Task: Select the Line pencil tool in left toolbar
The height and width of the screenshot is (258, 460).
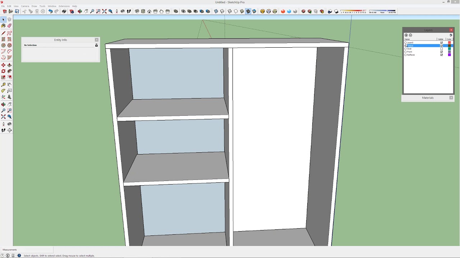Action: tap(3, 33)
